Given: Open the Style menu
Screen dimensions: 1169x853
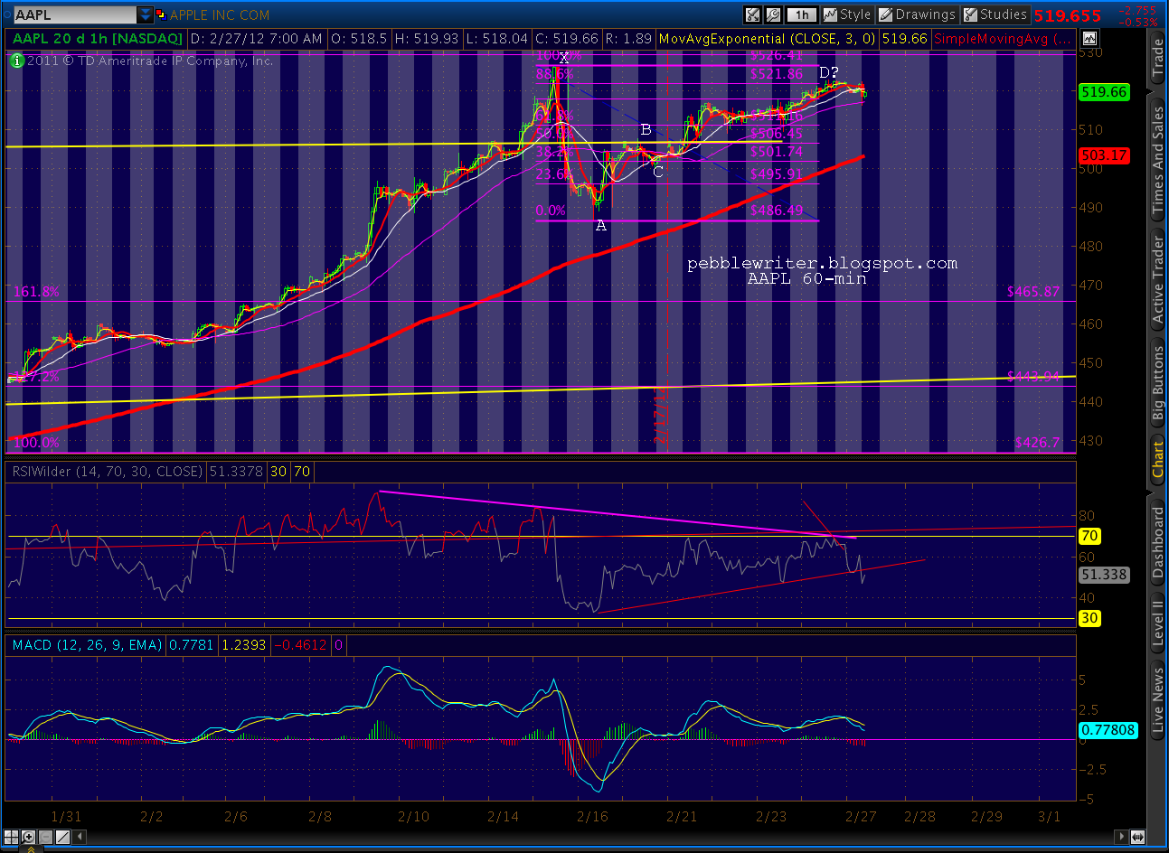Looking at the screenshot, I should pos(846,14).
